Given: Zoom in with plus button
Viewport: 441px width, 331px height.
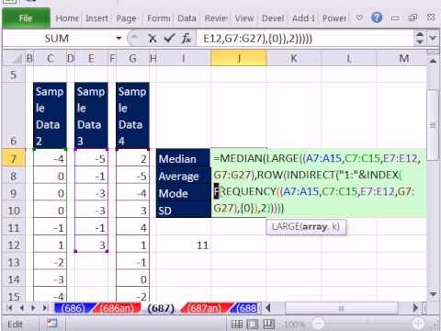Looking at the screenshot, I should coord(418,324).
